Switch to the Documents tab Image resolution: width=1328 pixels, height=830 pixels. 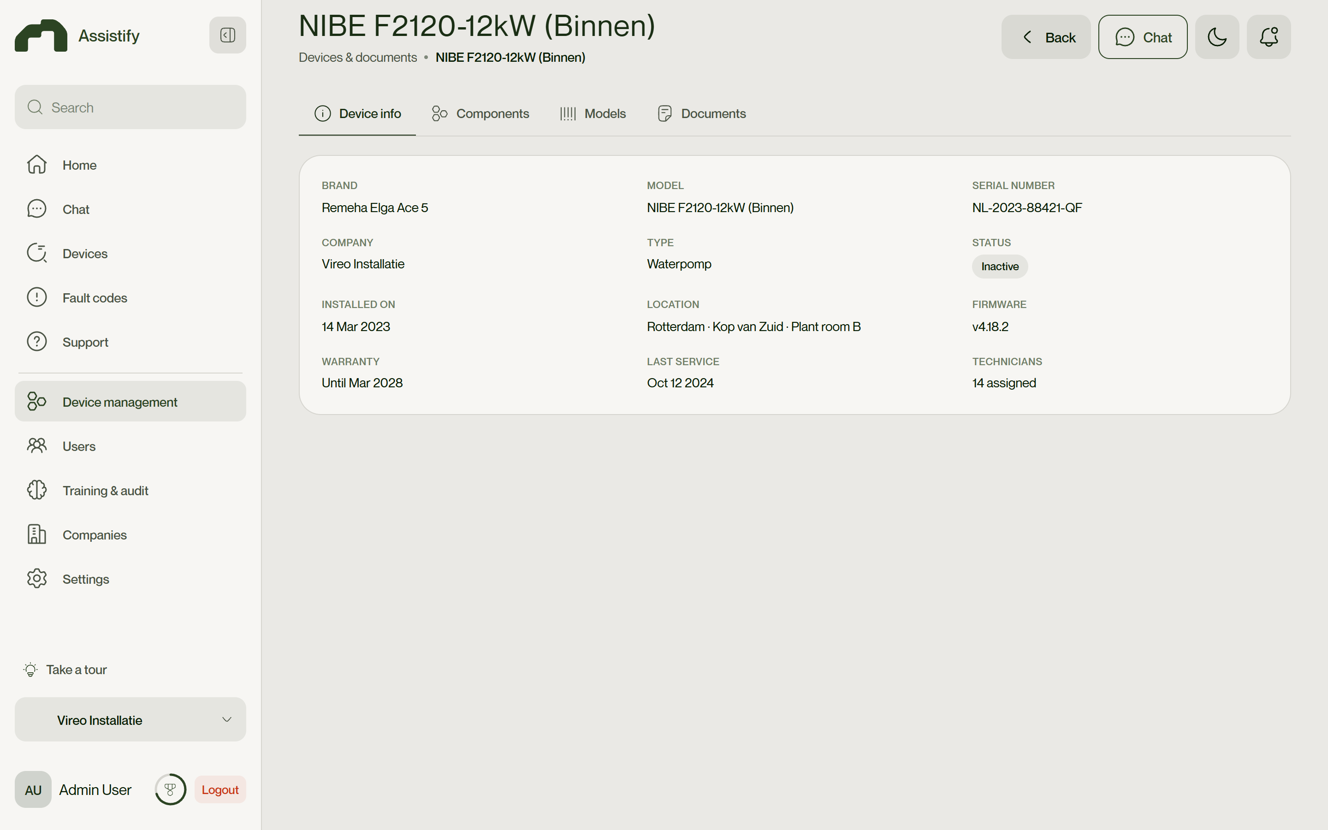[x=701, y=113]
